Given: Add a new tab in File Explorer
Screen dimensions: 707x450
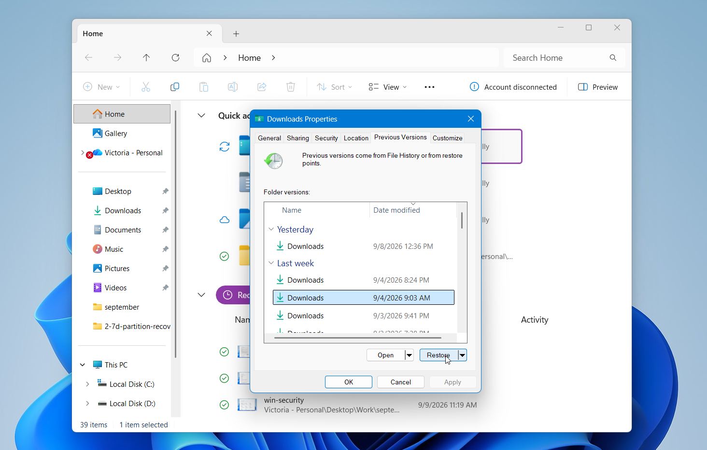Looking at the screenshot, I should 236,33.
